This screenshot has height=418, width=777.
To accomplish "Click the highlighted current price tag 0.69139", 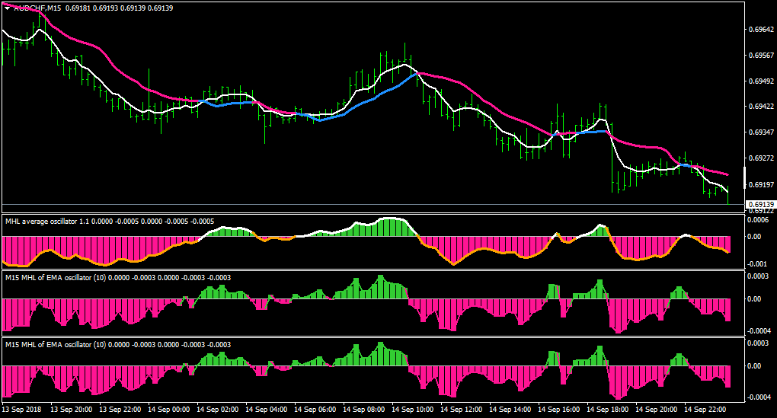I will point(761,205).
